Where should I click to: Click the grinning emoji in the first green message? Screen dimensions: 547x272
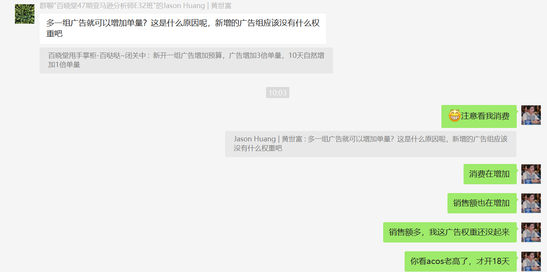point(454,116)
